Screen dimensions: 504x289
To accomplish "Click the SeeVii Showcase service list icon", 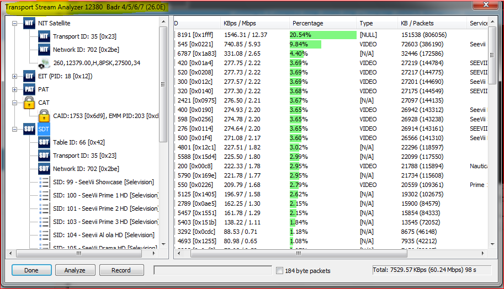I will pyautogui.click(x=44, y=182).
